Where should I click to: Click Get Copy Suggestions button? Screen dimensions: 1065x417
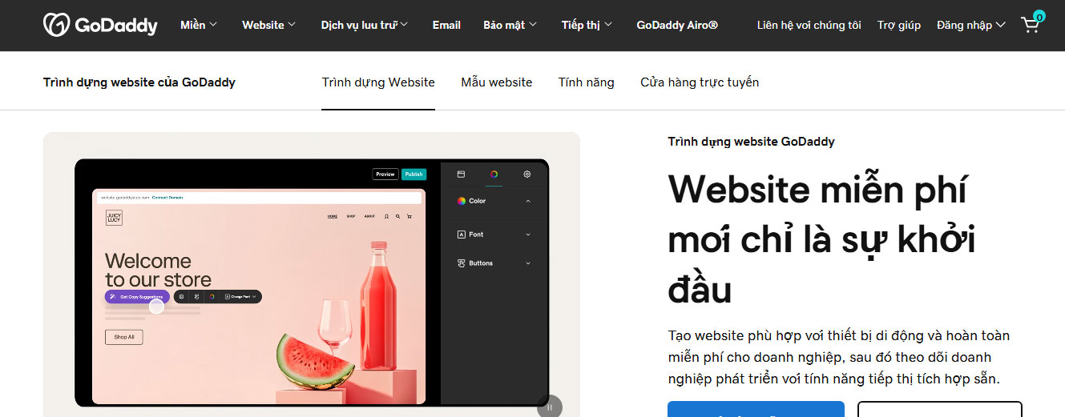pyautogui.click(x=137, y=296)
